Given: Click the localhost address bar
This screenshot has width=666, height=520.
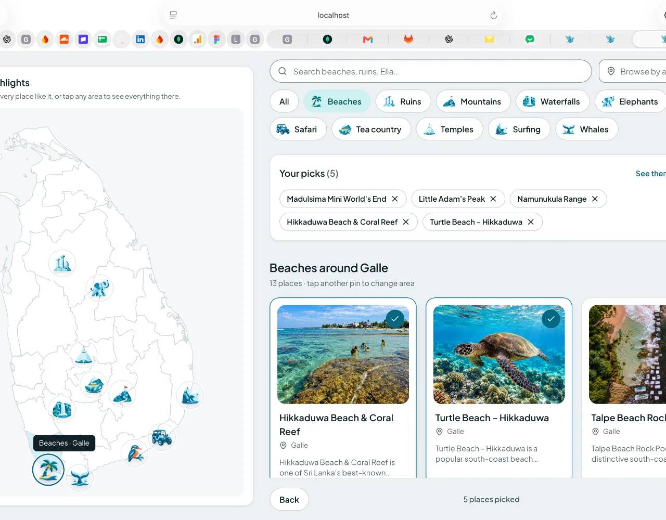Looking at the screenshot, I should coord(334,15).
